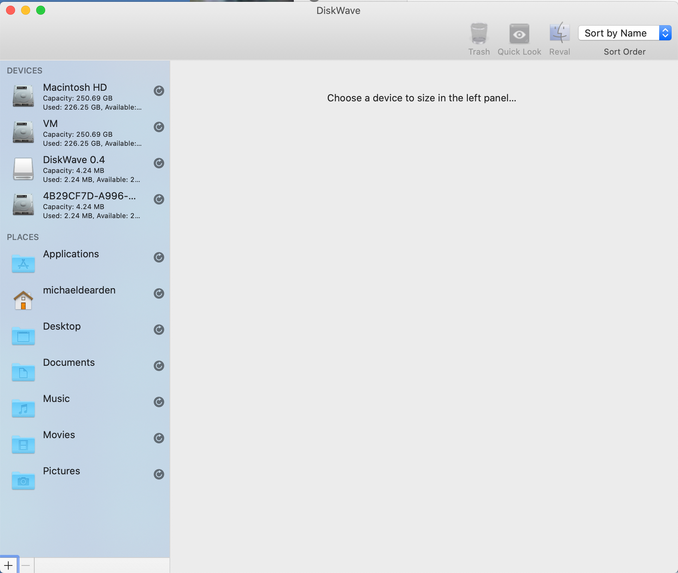Select the DiskWave 0.4 name text

pos(74,160)
